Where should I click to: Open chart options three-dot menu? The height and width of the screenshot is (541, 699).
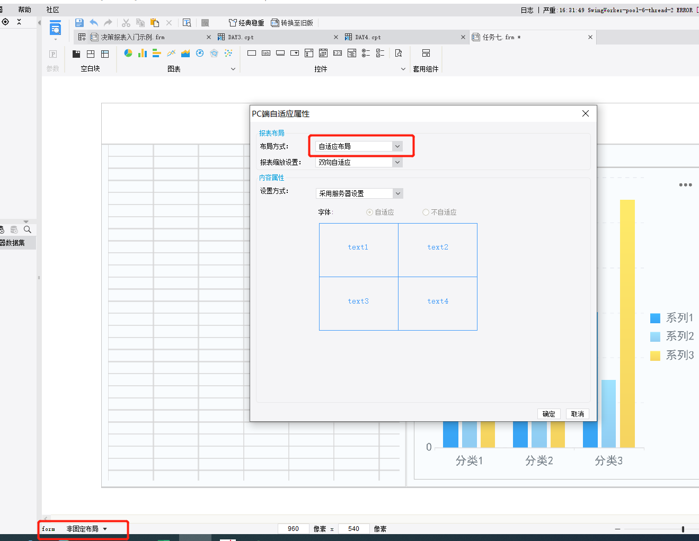(x=686, y=185)
